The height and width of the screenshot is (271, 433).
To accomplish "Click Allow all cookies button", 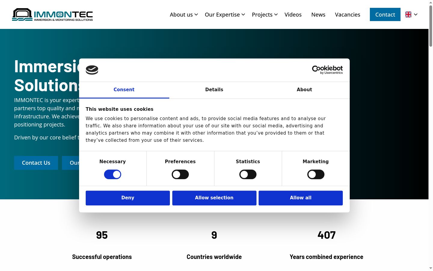I will click(x=301, y=198).
